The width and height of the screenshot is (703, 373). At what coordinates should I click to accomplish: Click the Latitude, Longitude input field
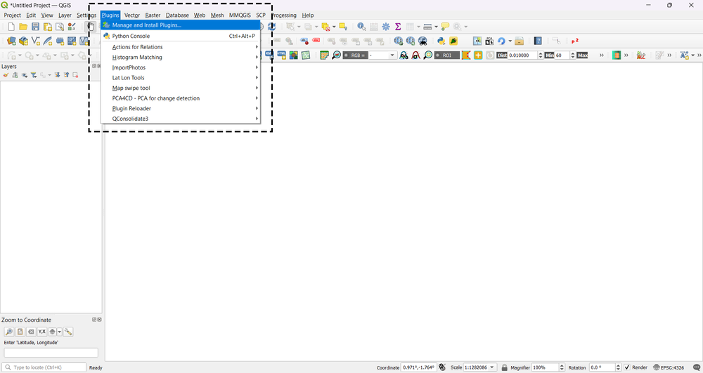51,353
